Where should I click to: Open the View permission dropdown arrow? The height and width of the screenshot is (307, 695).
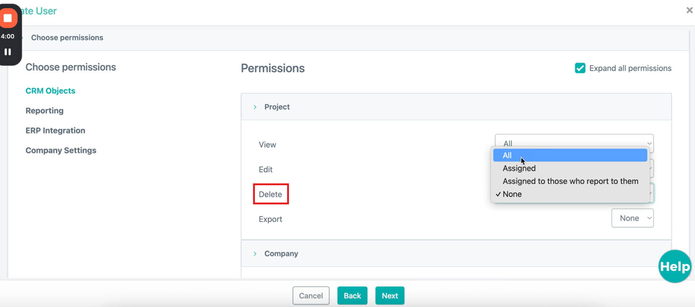point(649,144)
